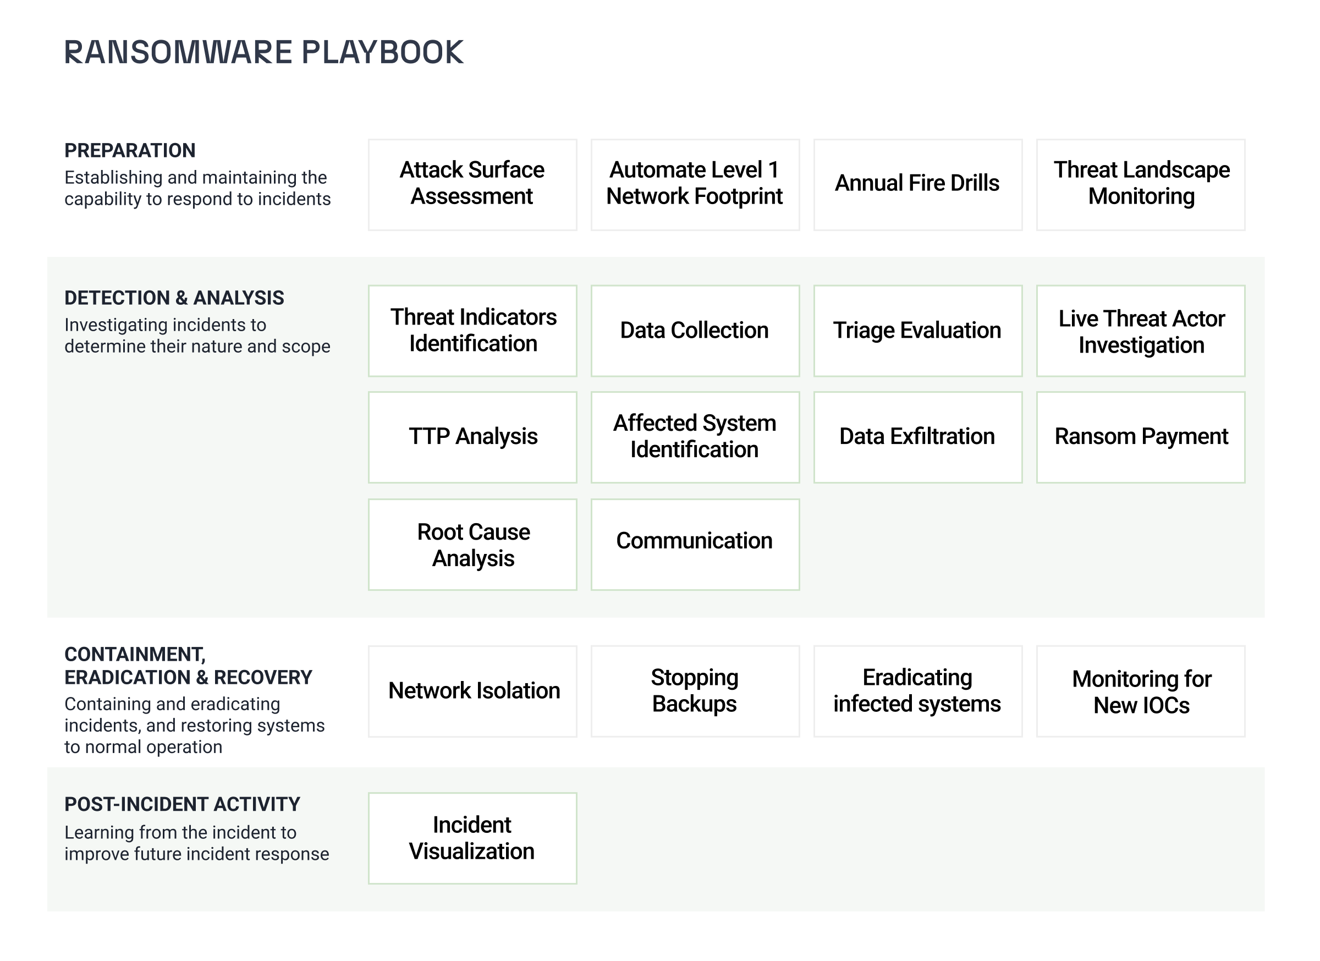1320x961 pixels.
Task: Open the Ransom Payment box
Action: (1141, 437)
